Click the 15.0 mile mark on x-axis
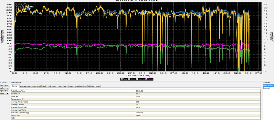Viewport: 274px width, 120px height. coord(78,73)
